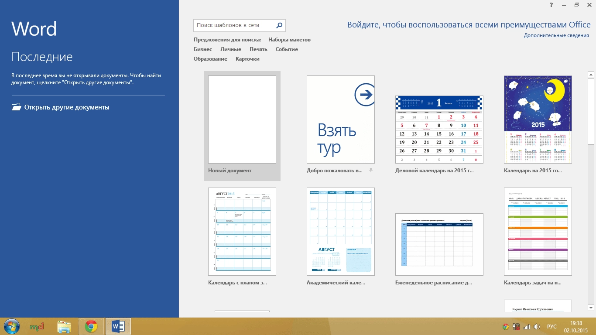Select the Август 2015 planner calendar template

click(x=242, y=232)
